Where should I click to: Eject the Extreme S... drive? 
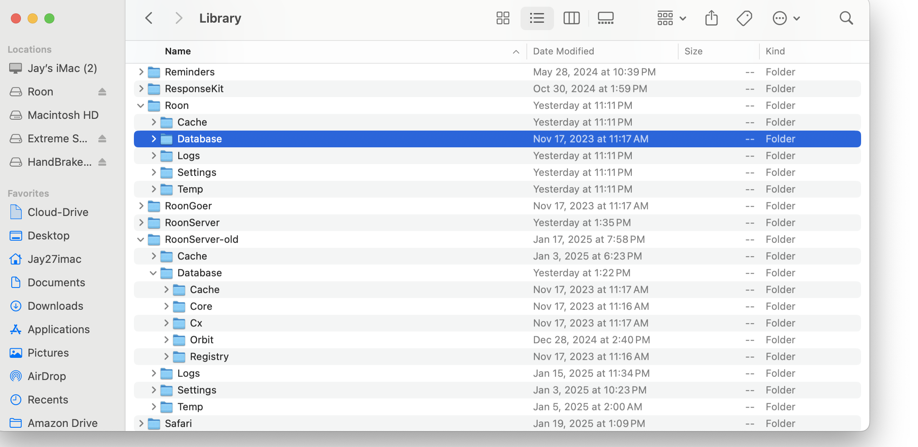click(102, 139)
